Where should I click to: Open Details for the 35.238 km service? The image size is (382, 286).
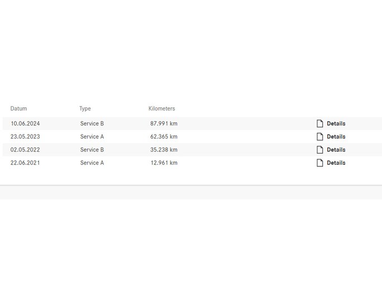tap(336, 150)
